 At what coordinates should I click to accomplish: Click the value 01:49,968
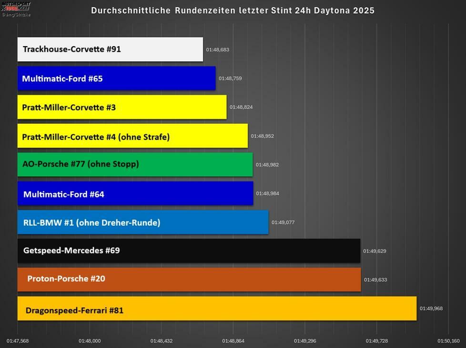point(431,308)
